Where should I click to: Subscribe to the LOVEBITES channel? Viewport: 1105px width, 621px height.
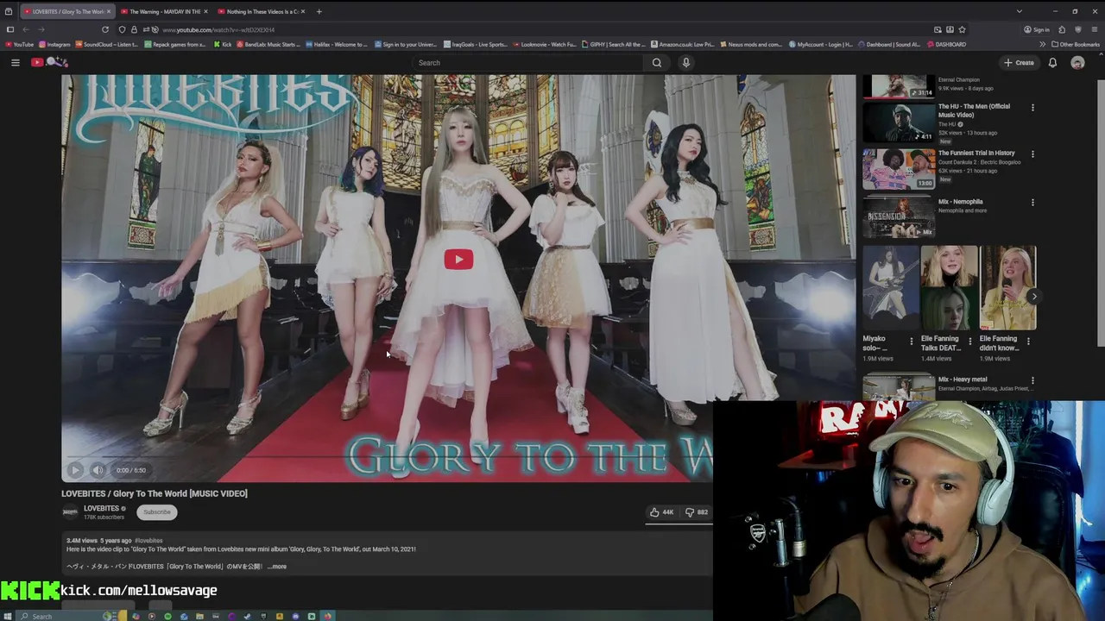pyautogui.click(x=157, y=512)
